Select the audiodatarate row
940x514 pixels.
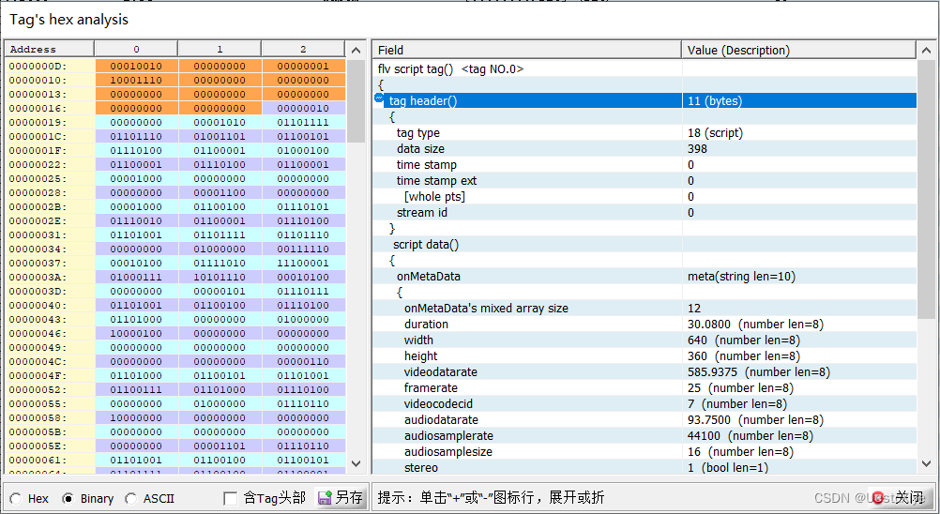645,420
